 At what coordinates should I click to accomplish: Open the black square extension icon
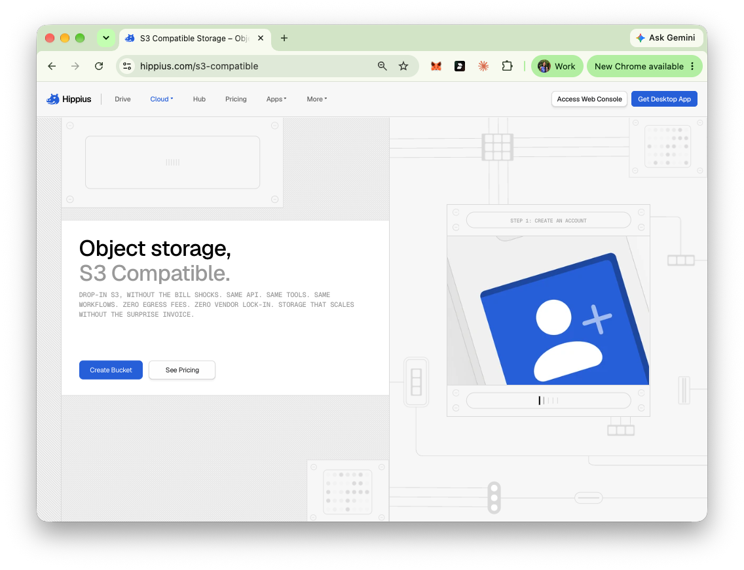[x=460, y=66]
